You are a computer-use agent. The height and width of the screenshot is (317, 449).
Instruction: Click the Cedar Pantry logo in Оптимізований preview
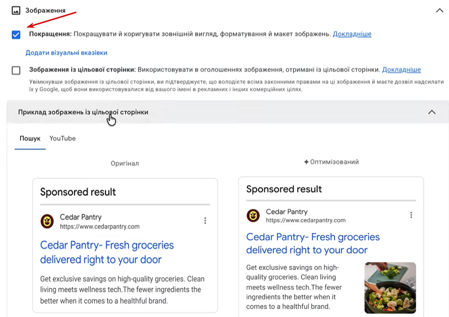tap(253, 215)
